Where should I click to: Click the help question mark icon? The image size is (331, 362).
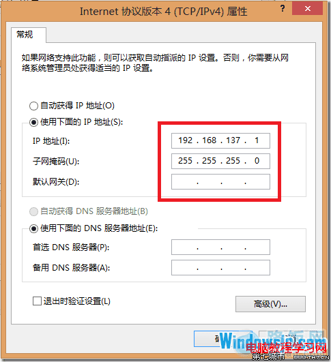pos(283,9)
